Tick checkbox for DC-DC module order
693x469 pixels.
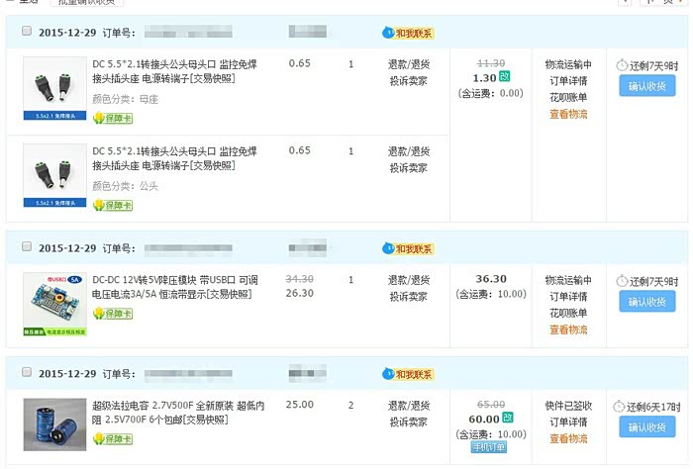click(26, 247)
